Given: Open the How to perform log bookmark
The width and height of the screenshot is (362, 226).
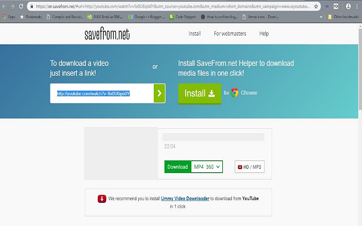Looking at the screenshot, I should pos(219,17).
